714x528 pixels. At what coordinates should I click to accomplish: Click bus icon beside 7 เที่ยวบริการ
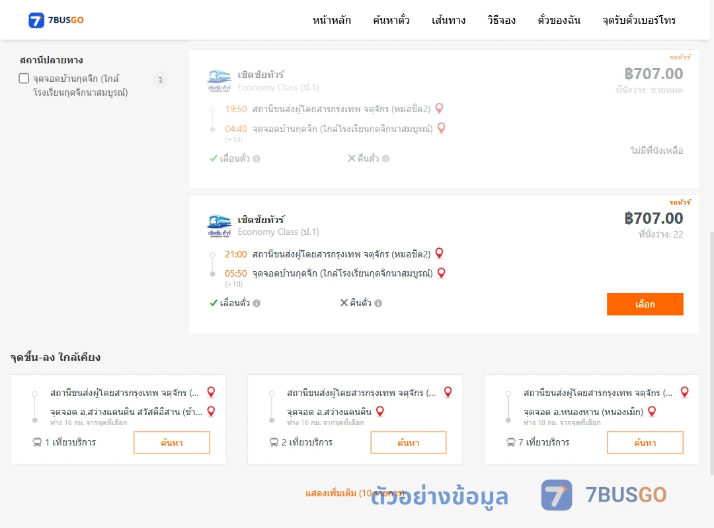tap(511, 442)
